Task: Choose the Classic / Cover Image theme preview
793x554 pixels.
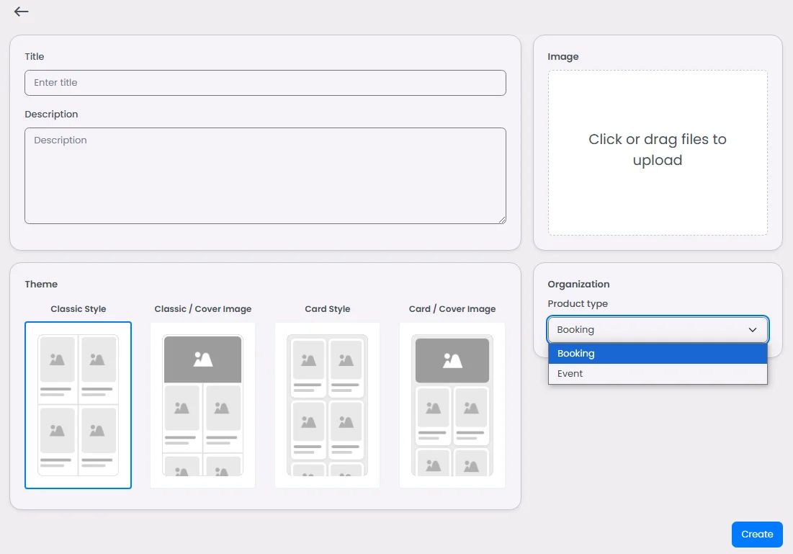Action: pos(203,405)
